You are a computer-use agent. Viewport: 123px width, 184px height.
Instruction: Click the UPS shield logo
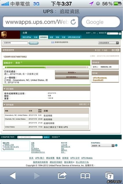4,34
